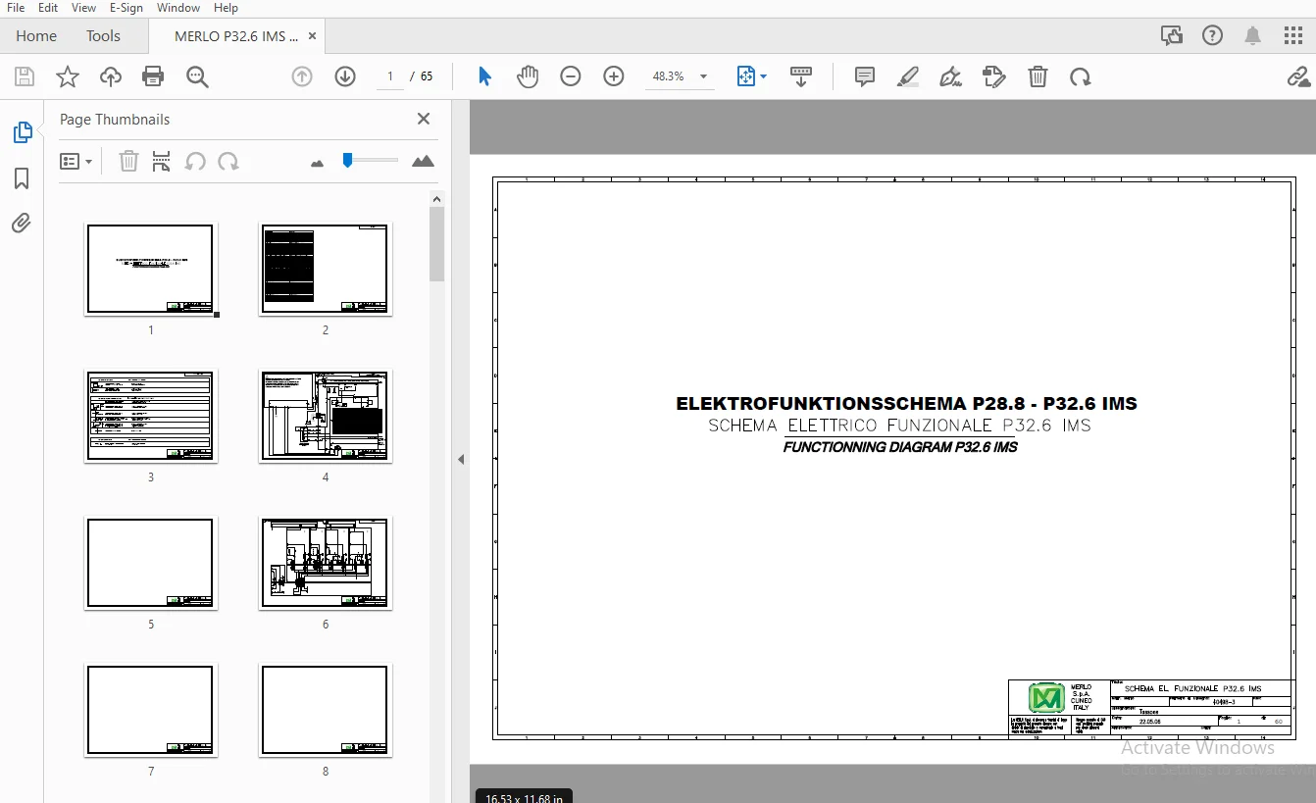Rotate page with the toolbar rotate icon
Screen dimensions: 1316x803
[x=1081, y=76]
